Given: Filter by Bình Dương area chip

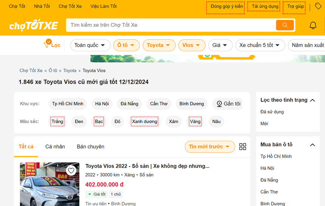Looking at the screenshot, I should 192,104.
